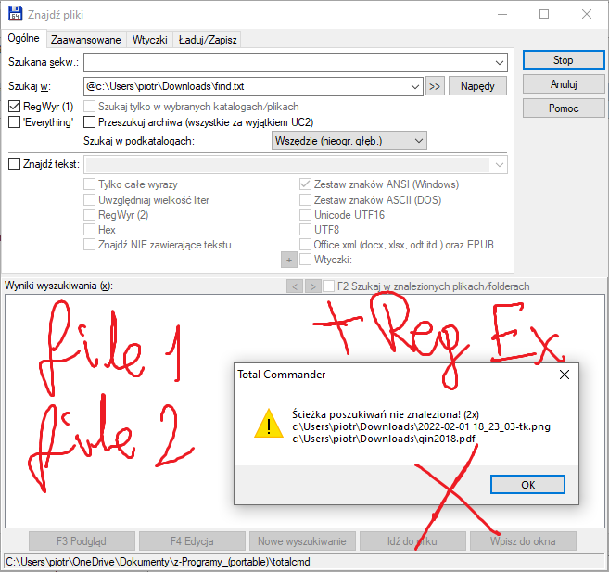Switch to the Zaawansowane tab
The image size is (609, 572).
point(86,40)
